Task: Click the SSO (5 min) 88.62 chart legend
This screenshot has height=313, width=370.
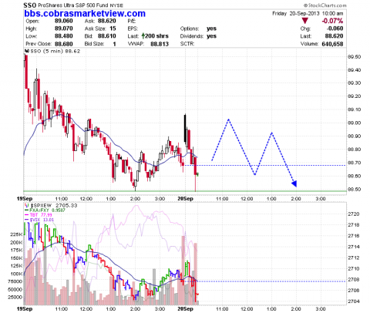Action: (x=55, y=51)
